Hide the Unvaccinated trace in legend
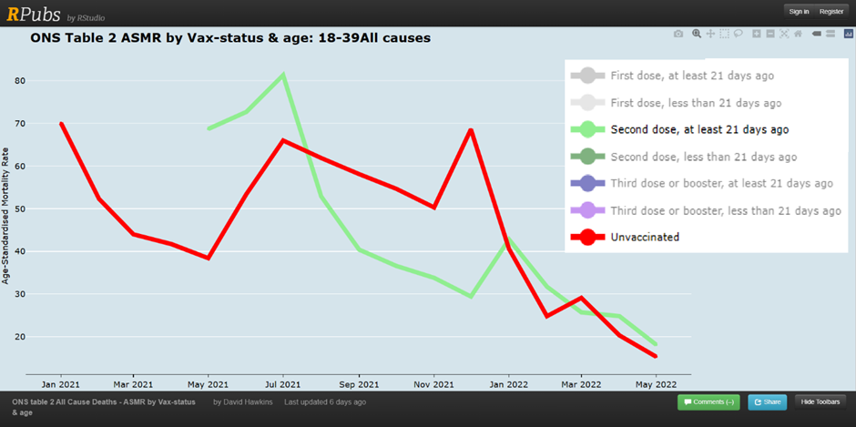The image size is (856, 427). pyautogui.click(x=645, y=238)
